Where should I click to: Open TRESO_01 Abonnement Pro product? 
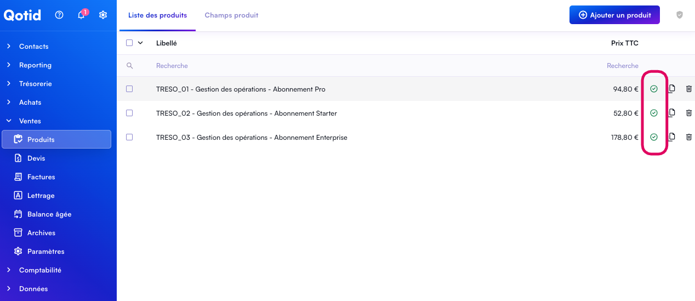coord(241,89)
